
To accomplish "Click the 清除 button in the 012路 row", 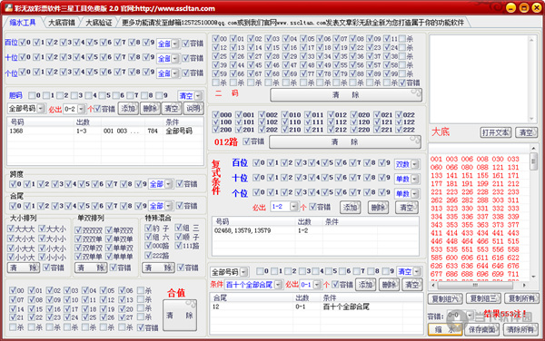I will 345,141.
